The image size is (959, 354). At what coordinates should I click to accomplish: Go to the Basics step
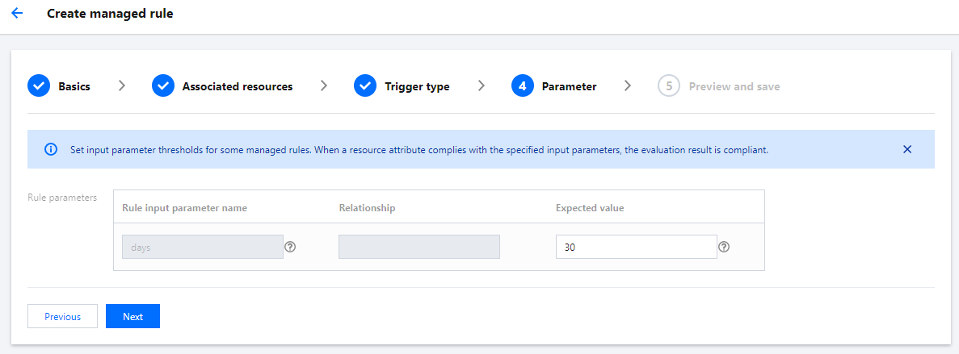74,86
